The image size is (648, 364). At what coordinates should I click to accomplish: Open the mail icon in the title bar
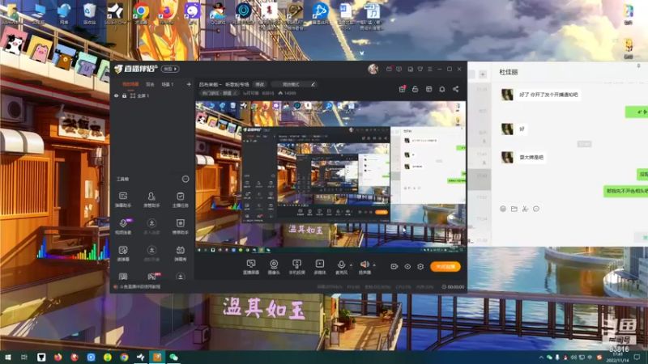coord(389,69)
